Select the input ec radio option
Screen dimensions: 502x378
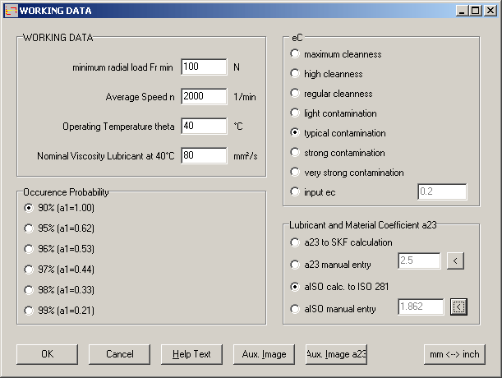[x=295, y=192]
